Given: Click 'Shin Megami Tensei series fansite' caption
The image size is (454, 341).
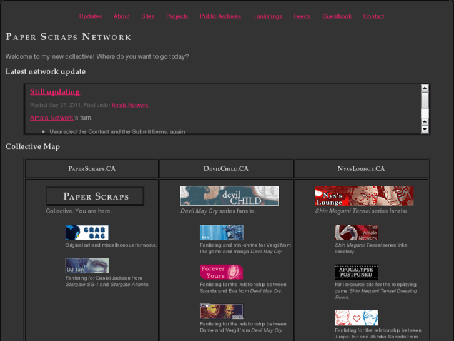Looking at the screenshot, I should tap(362, 211).
